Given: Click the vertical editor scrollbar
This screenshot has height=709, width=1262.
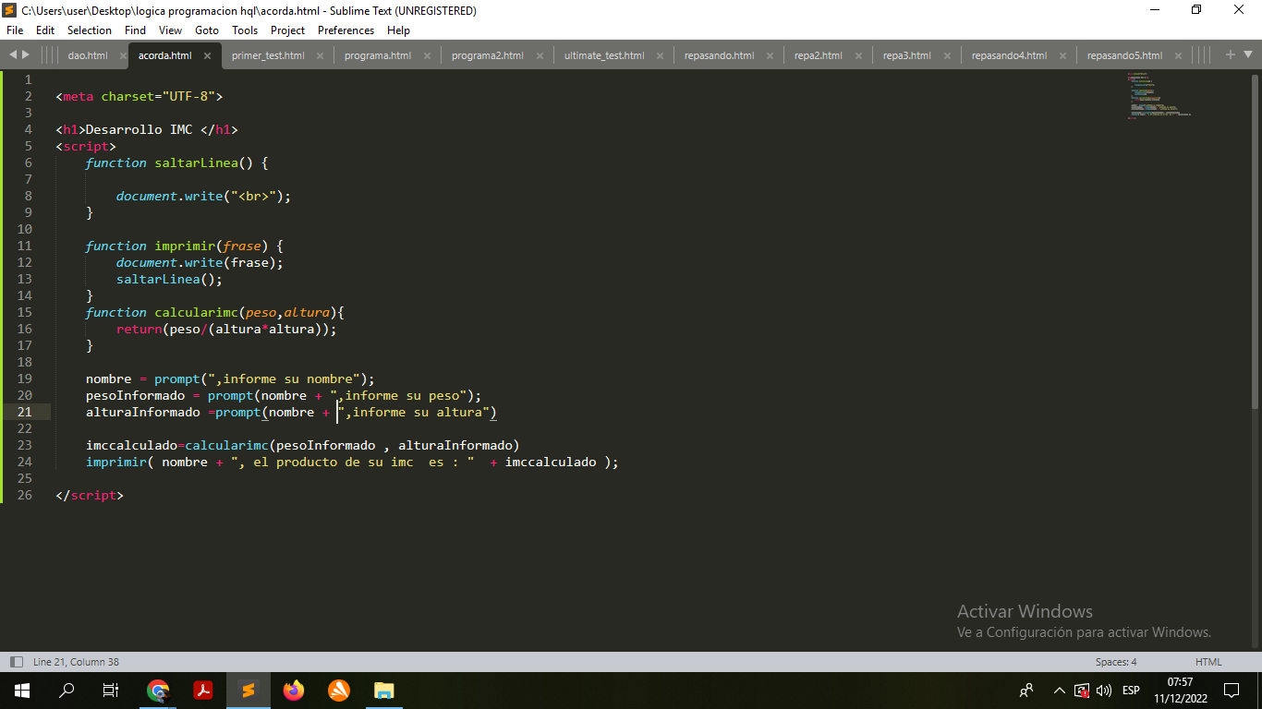Looking at the screenshot, I should (x=1255, y=240).
